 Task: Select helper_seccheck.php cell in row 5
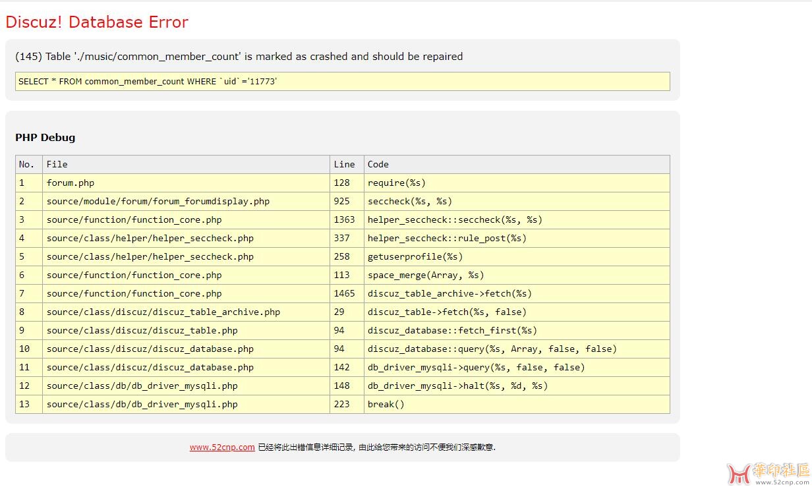coord(187,256)
